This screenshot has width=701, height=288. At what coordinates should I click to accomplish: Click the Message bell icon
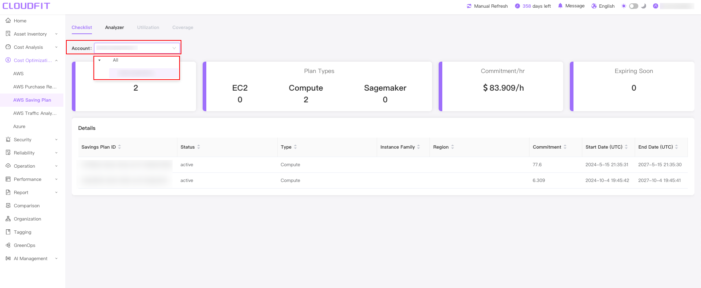[560, 6]
